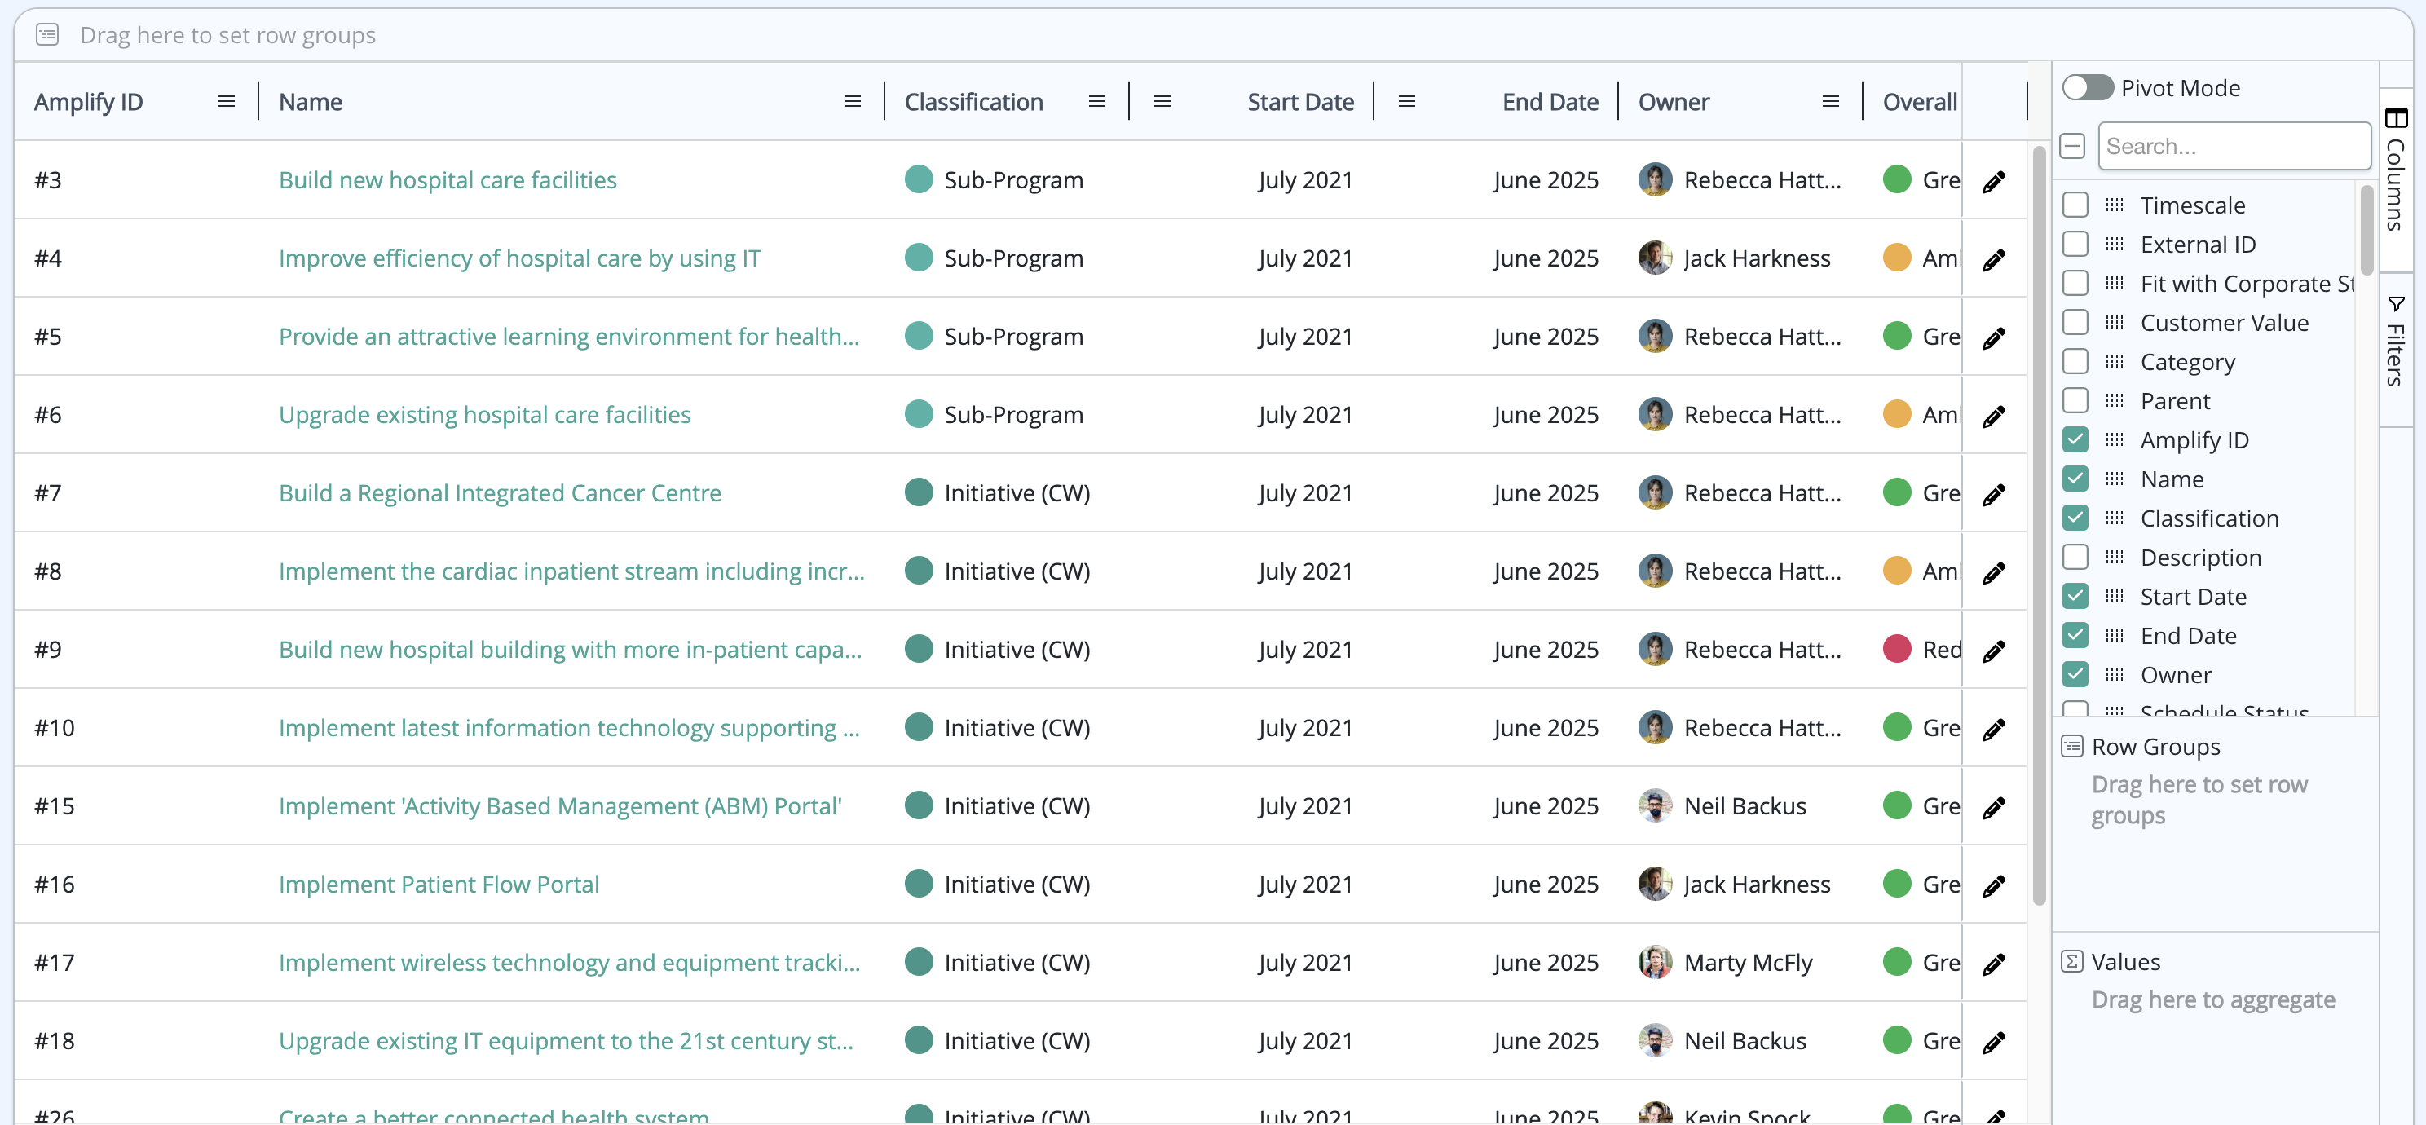Sort by the Owner column header
The height and width of the screenshot is (1125, 2426).
[x=1674, y=102]
